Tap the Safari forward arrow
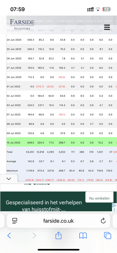 click(34, 236)
